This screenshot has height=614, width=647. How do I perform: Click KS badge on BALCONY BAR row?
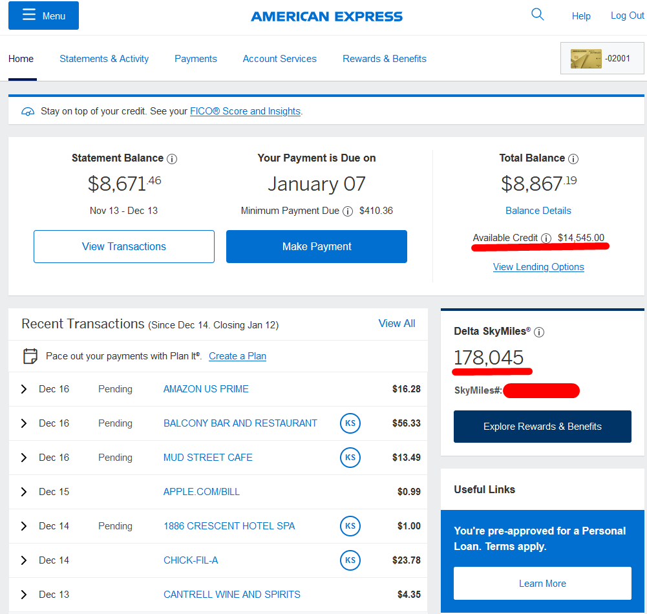[x=350, y=423]
